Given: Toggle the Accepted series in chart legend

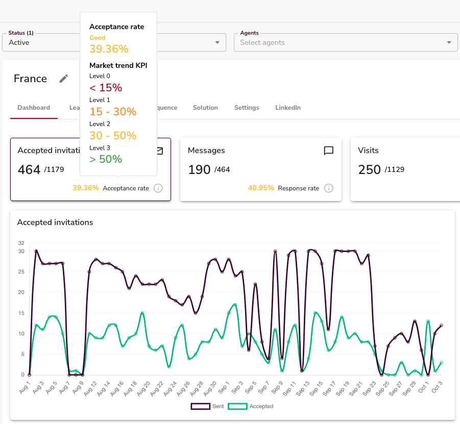Looking at the screenshot, I should click(251, 407).
